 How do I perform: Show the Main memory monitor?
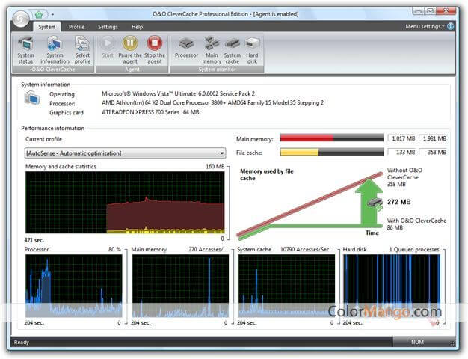212,48
